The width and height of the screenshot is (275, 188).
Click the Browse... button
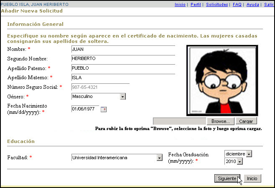pos(220,121)
